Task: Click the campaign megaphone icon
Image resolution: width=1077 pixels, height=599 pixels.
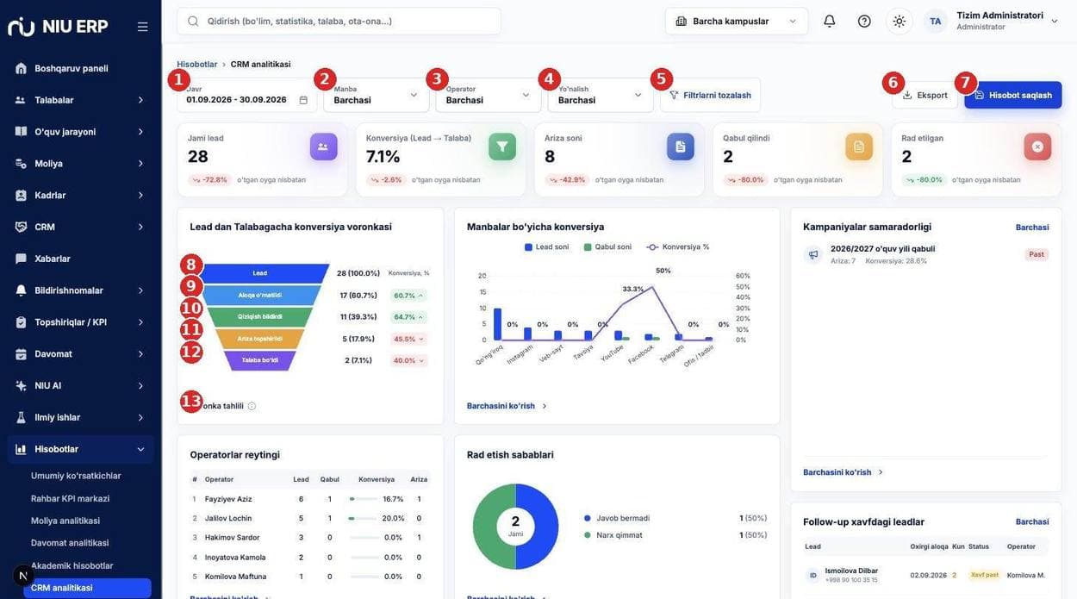Action: coord(813,254)
